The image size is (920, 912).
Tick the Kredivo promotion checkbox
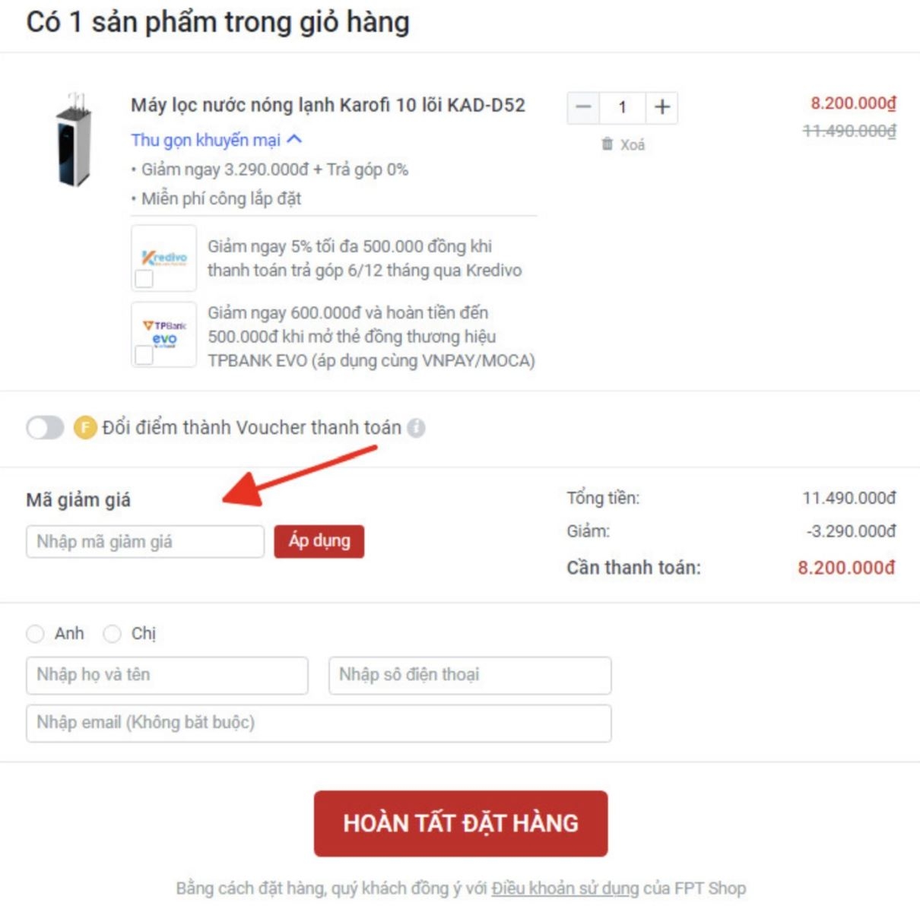[x=144, y=280]
